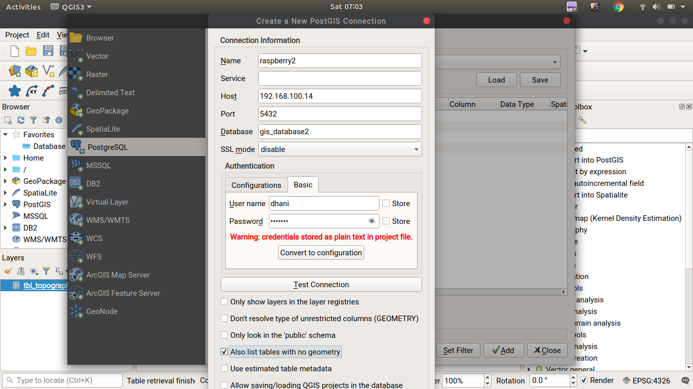
Task: Click the Convert to configuration button
Action: click(x=321, y=252)
